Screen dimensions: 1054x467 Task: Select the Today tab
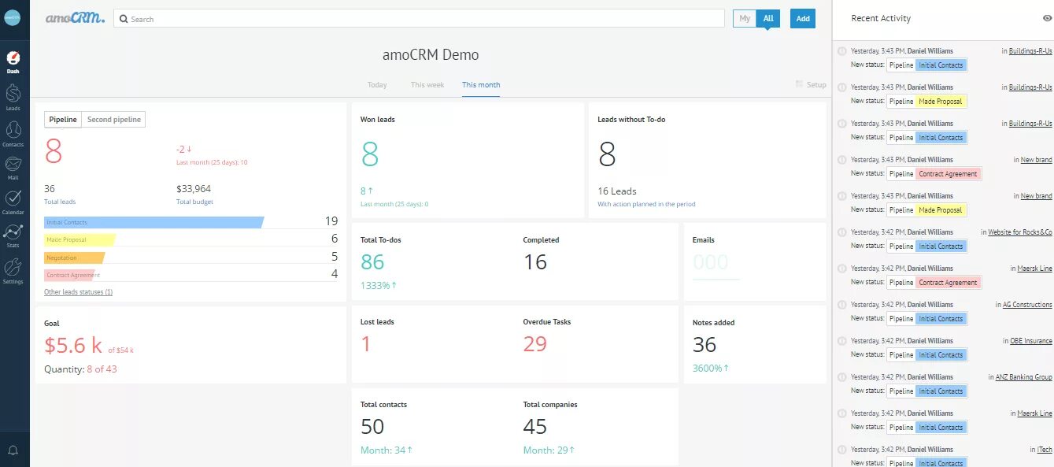377,85
